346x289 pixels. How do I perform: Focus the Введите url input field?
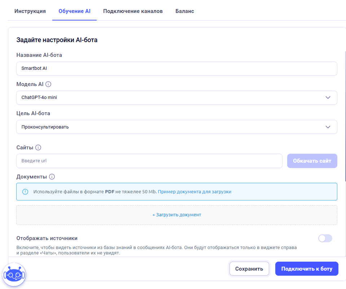[149, 161]
